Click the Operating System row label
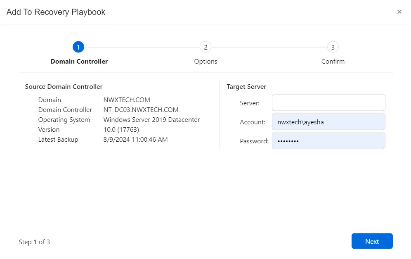The height and width of the screenshot is (259, 411). click(64, 120)
